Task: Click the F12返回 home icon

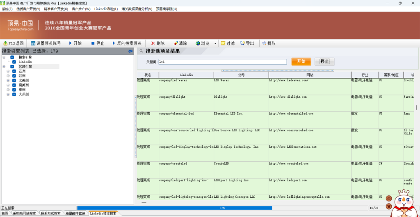Action: click(x=5, y=43)
